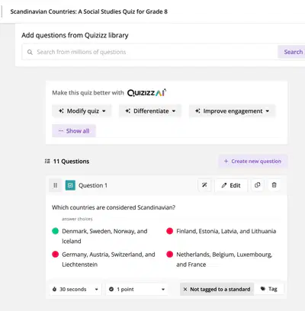Duplicate Question 1 with the copy icon
This screenshot has width=305, height=311.
pos(257,185)
